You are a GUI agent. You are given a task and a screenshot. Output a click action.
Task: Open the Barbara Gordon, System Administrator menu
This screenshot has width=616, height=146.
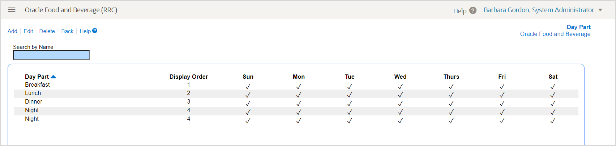click(x=539, y=10)
